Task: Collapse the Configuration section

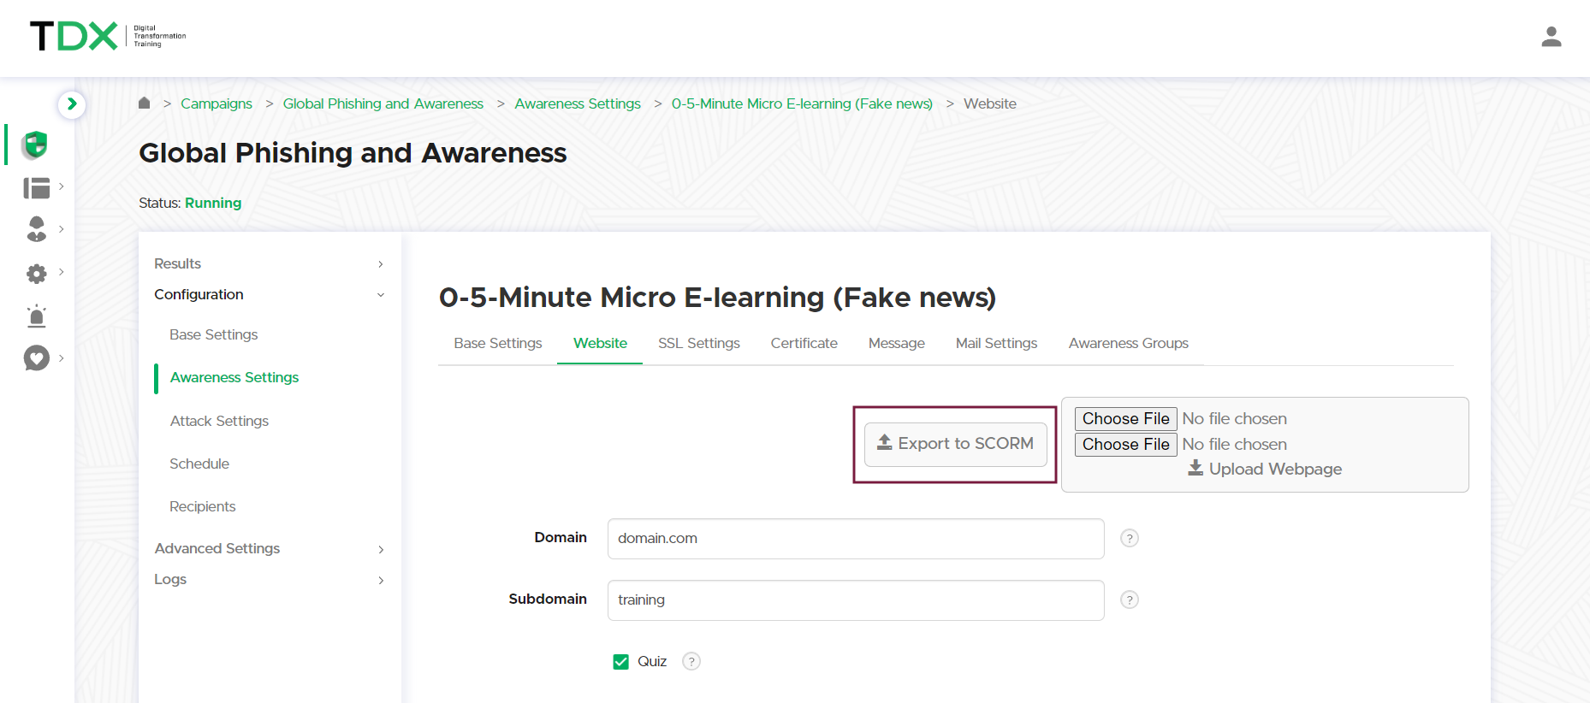Action: [269, 294]
